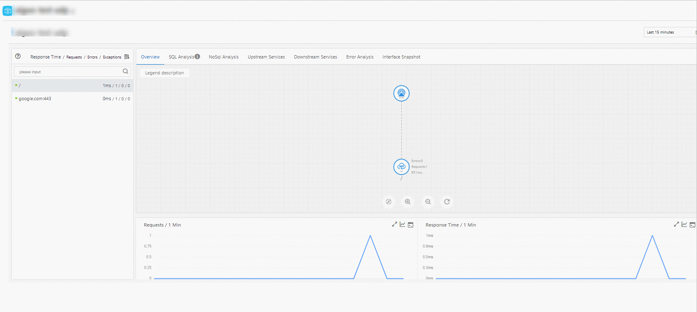697x312 pixels.
Task: Click the 'Response Time / 1 Min' chart title
Action: [x=450, y=225]
